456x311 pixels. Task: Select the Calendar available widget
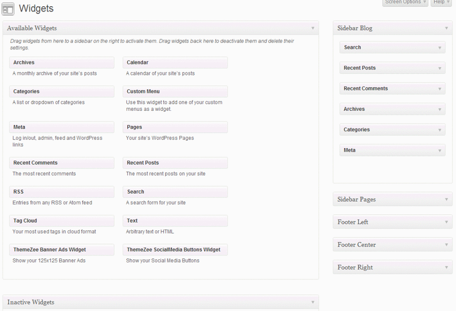[175, 63]
